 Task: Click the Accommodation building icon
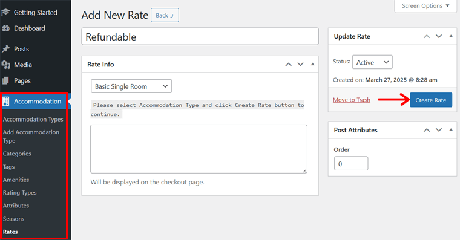click(x=5, y=101)
